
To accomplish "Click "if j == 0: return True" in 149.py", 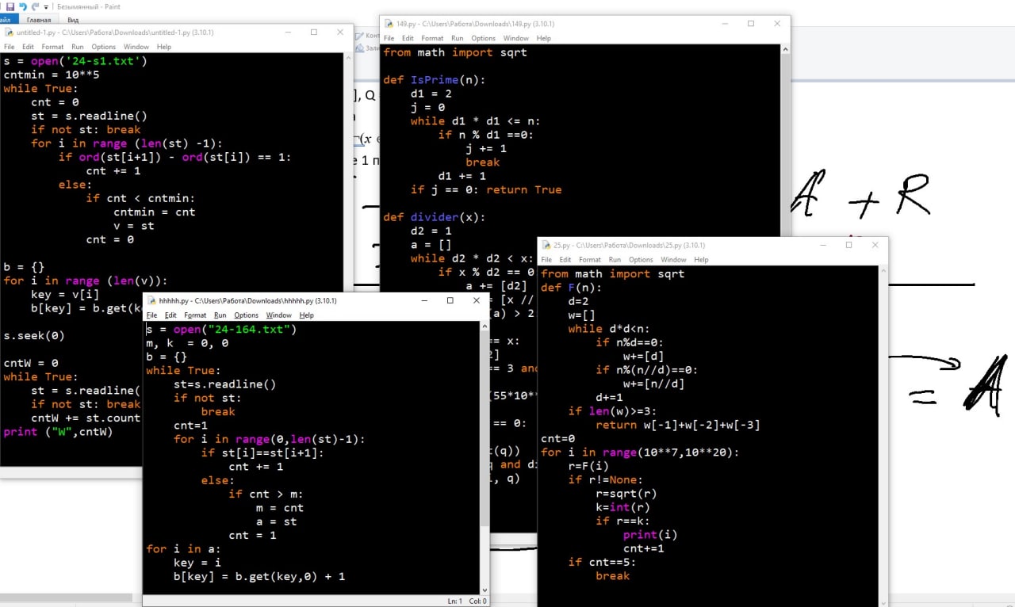I will (486, 189).
